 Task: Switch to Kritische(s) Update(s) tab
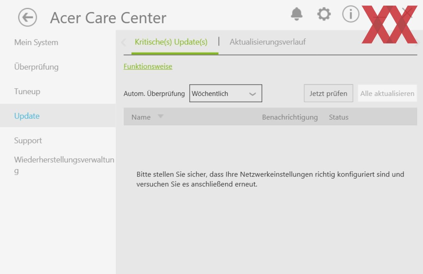click(171, 42)
